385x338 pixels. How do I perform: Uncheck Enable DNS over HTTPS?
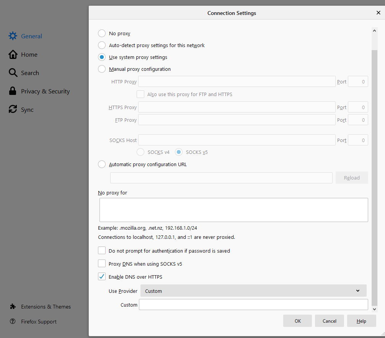(x=102, y=276)
